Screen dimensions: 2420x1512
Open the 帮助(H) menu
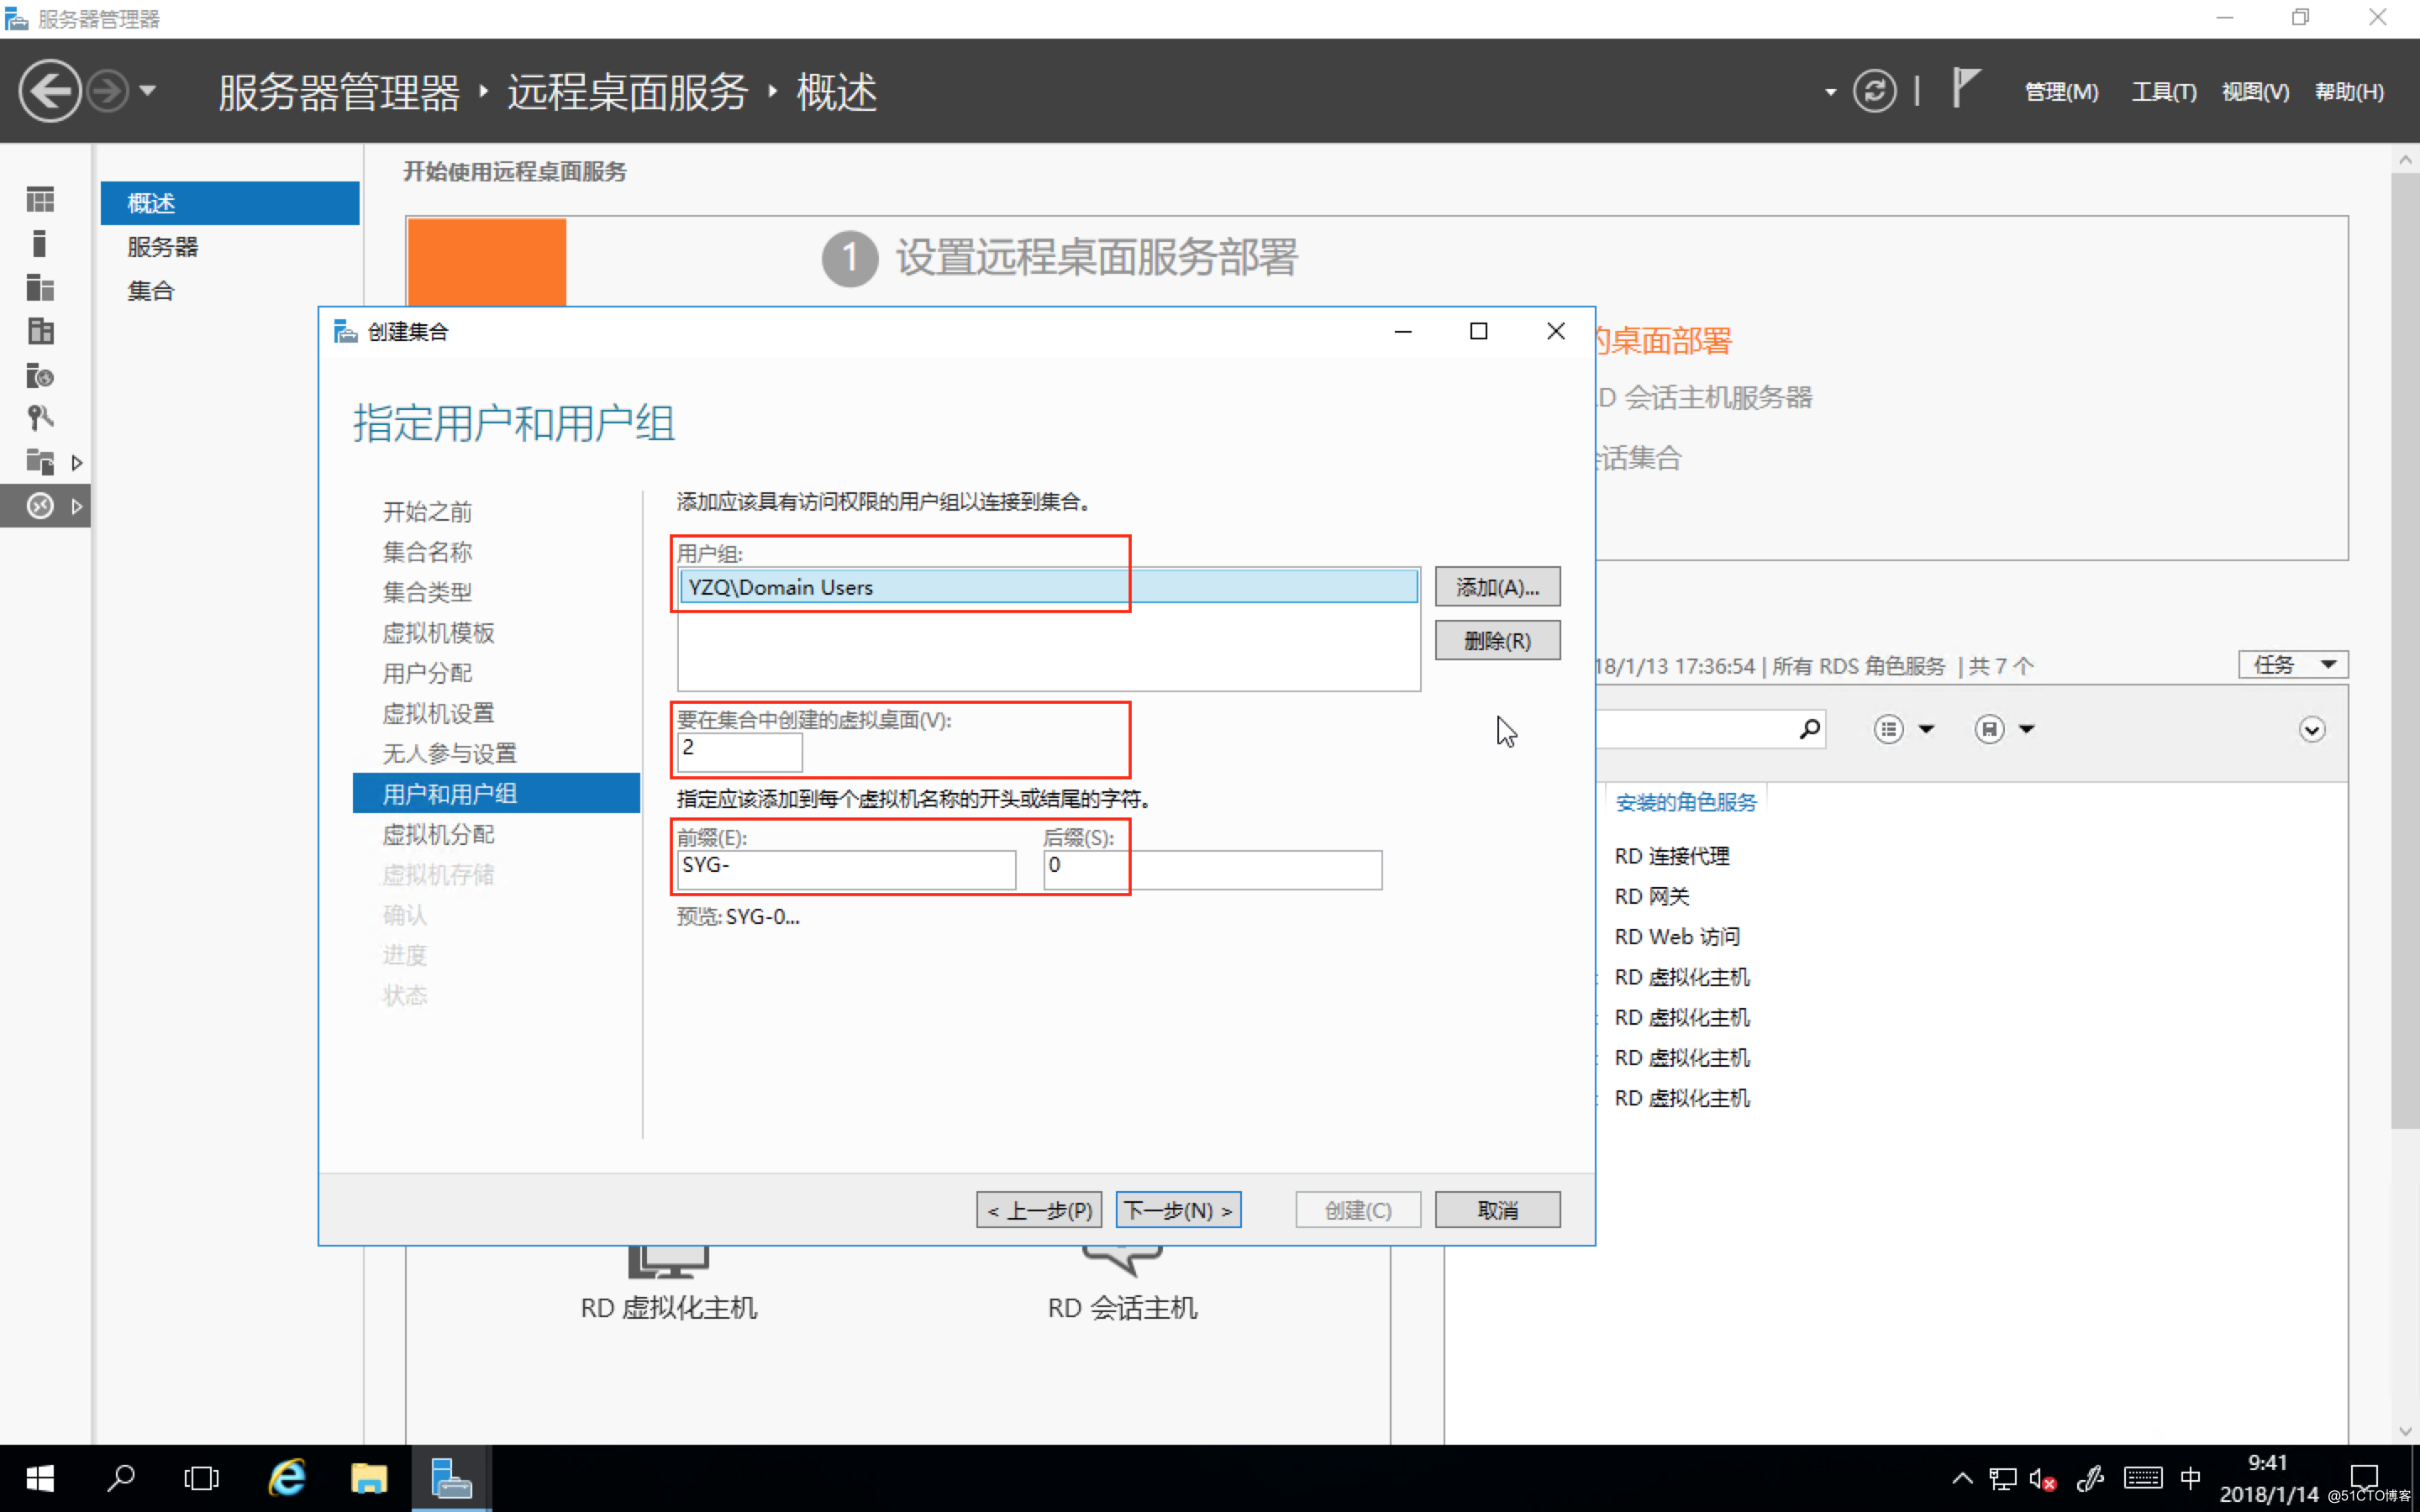[x=2349, y=92]
